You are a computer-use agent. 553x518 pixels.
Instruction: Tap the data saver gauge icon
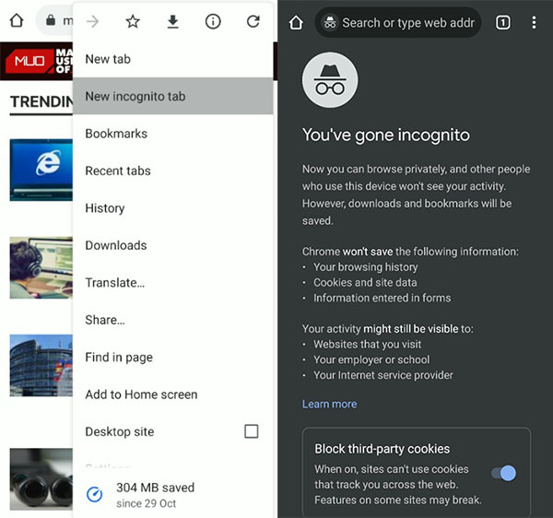(95, 494)
